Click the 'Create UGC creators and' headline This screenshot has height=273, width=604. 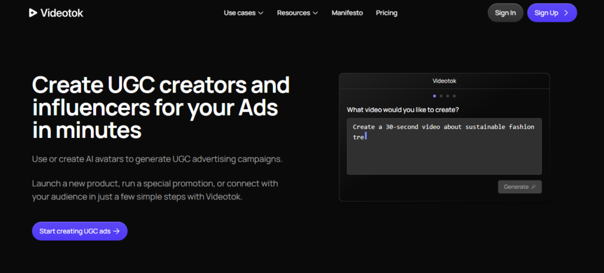[x=160, y=85]
